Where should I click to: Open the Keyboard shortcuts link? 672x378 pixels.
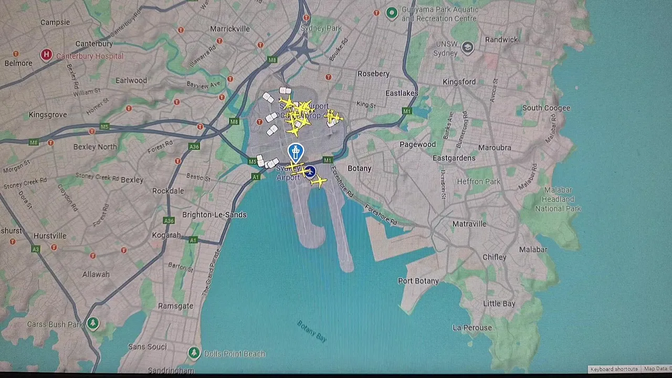[x=614, y=369]
